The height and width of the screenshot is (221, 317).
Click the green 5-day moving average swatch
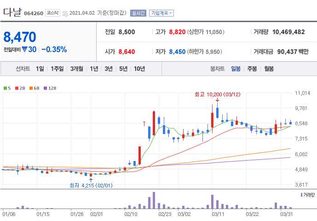[5, 88]
